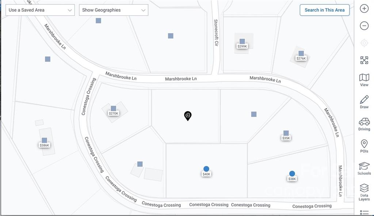Click the $299K property price label
Screen dimensions: 374x216
tap(242, 46)
